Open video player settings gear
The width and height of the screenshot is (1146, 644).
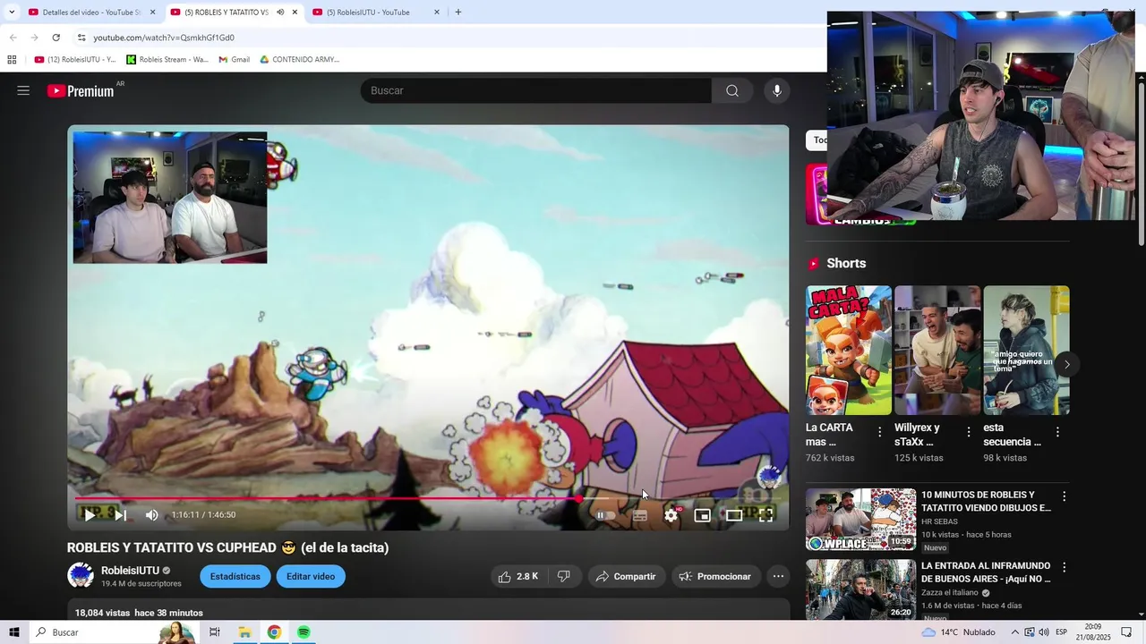(671, 515)
